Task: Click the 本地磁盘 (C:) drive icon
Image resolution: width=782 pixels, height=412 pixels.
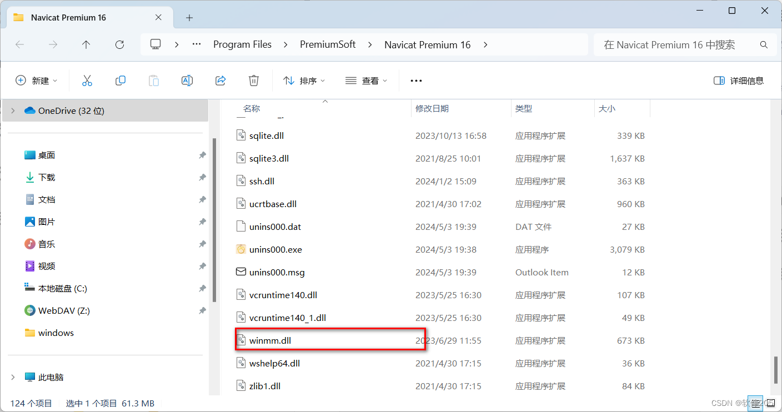Action: [x=30, y=288]
